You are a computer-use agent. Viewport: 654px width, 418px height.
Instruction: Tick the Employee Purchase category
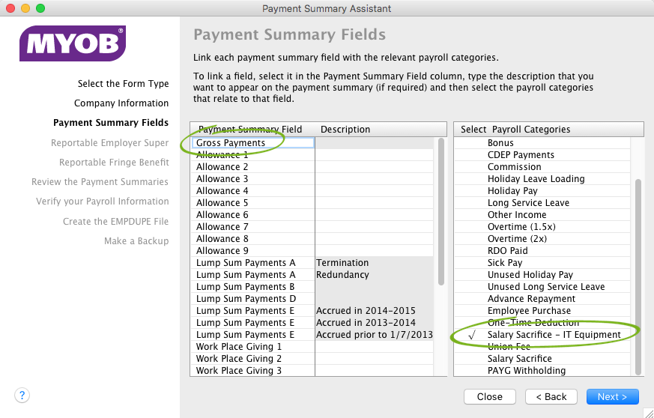click(x=542, y=311)
